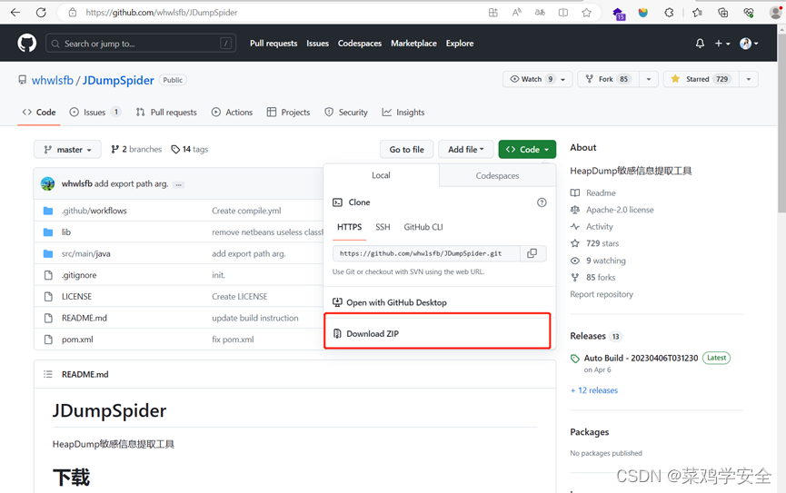Viewport: 786px width, 493px height.
Task: Open the user avatar menu
Action: click(749, 44)
